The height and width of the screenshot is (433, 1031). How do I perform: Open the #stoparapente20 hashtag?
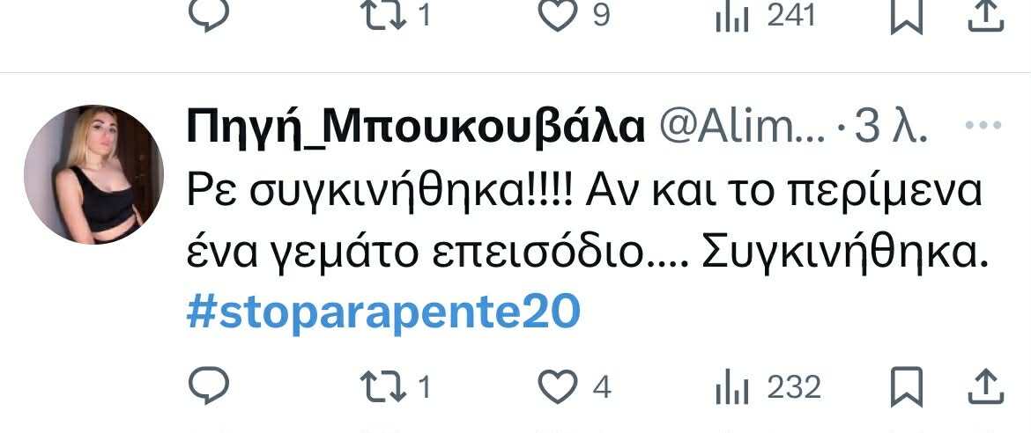coord(384,313)
